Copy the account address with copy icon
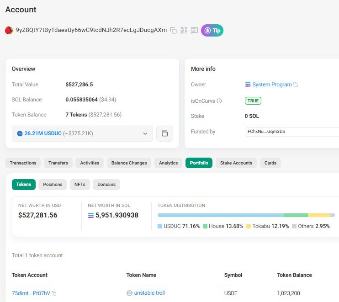The image size is (339, 302). pos(174,30)
